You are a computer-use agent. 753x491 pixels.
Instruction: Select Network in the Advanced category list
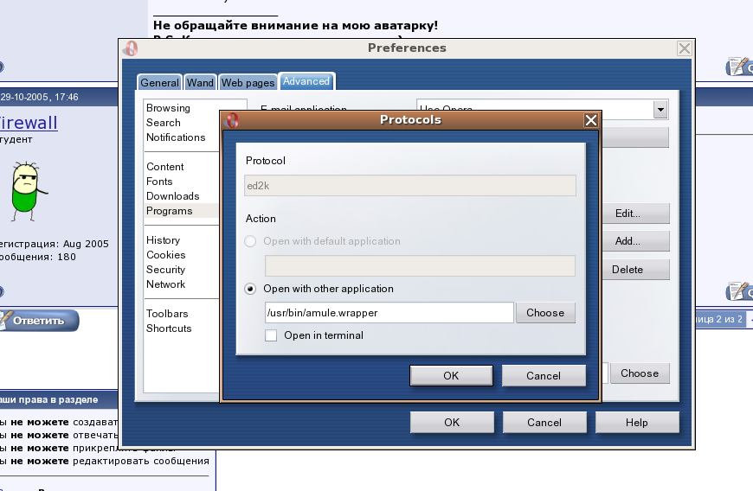pyautogui.click(x=165, y=284)
